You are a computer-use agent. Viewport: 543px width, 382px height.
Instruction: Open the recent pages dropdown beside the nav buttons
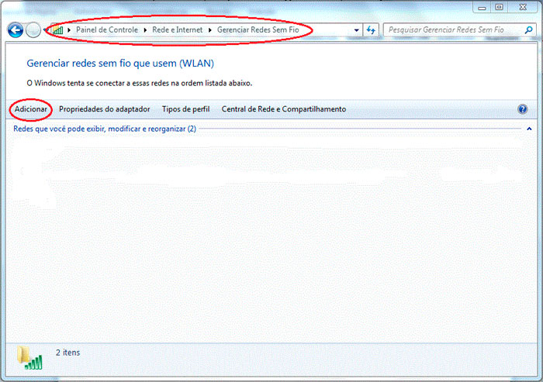coord(45,30)
